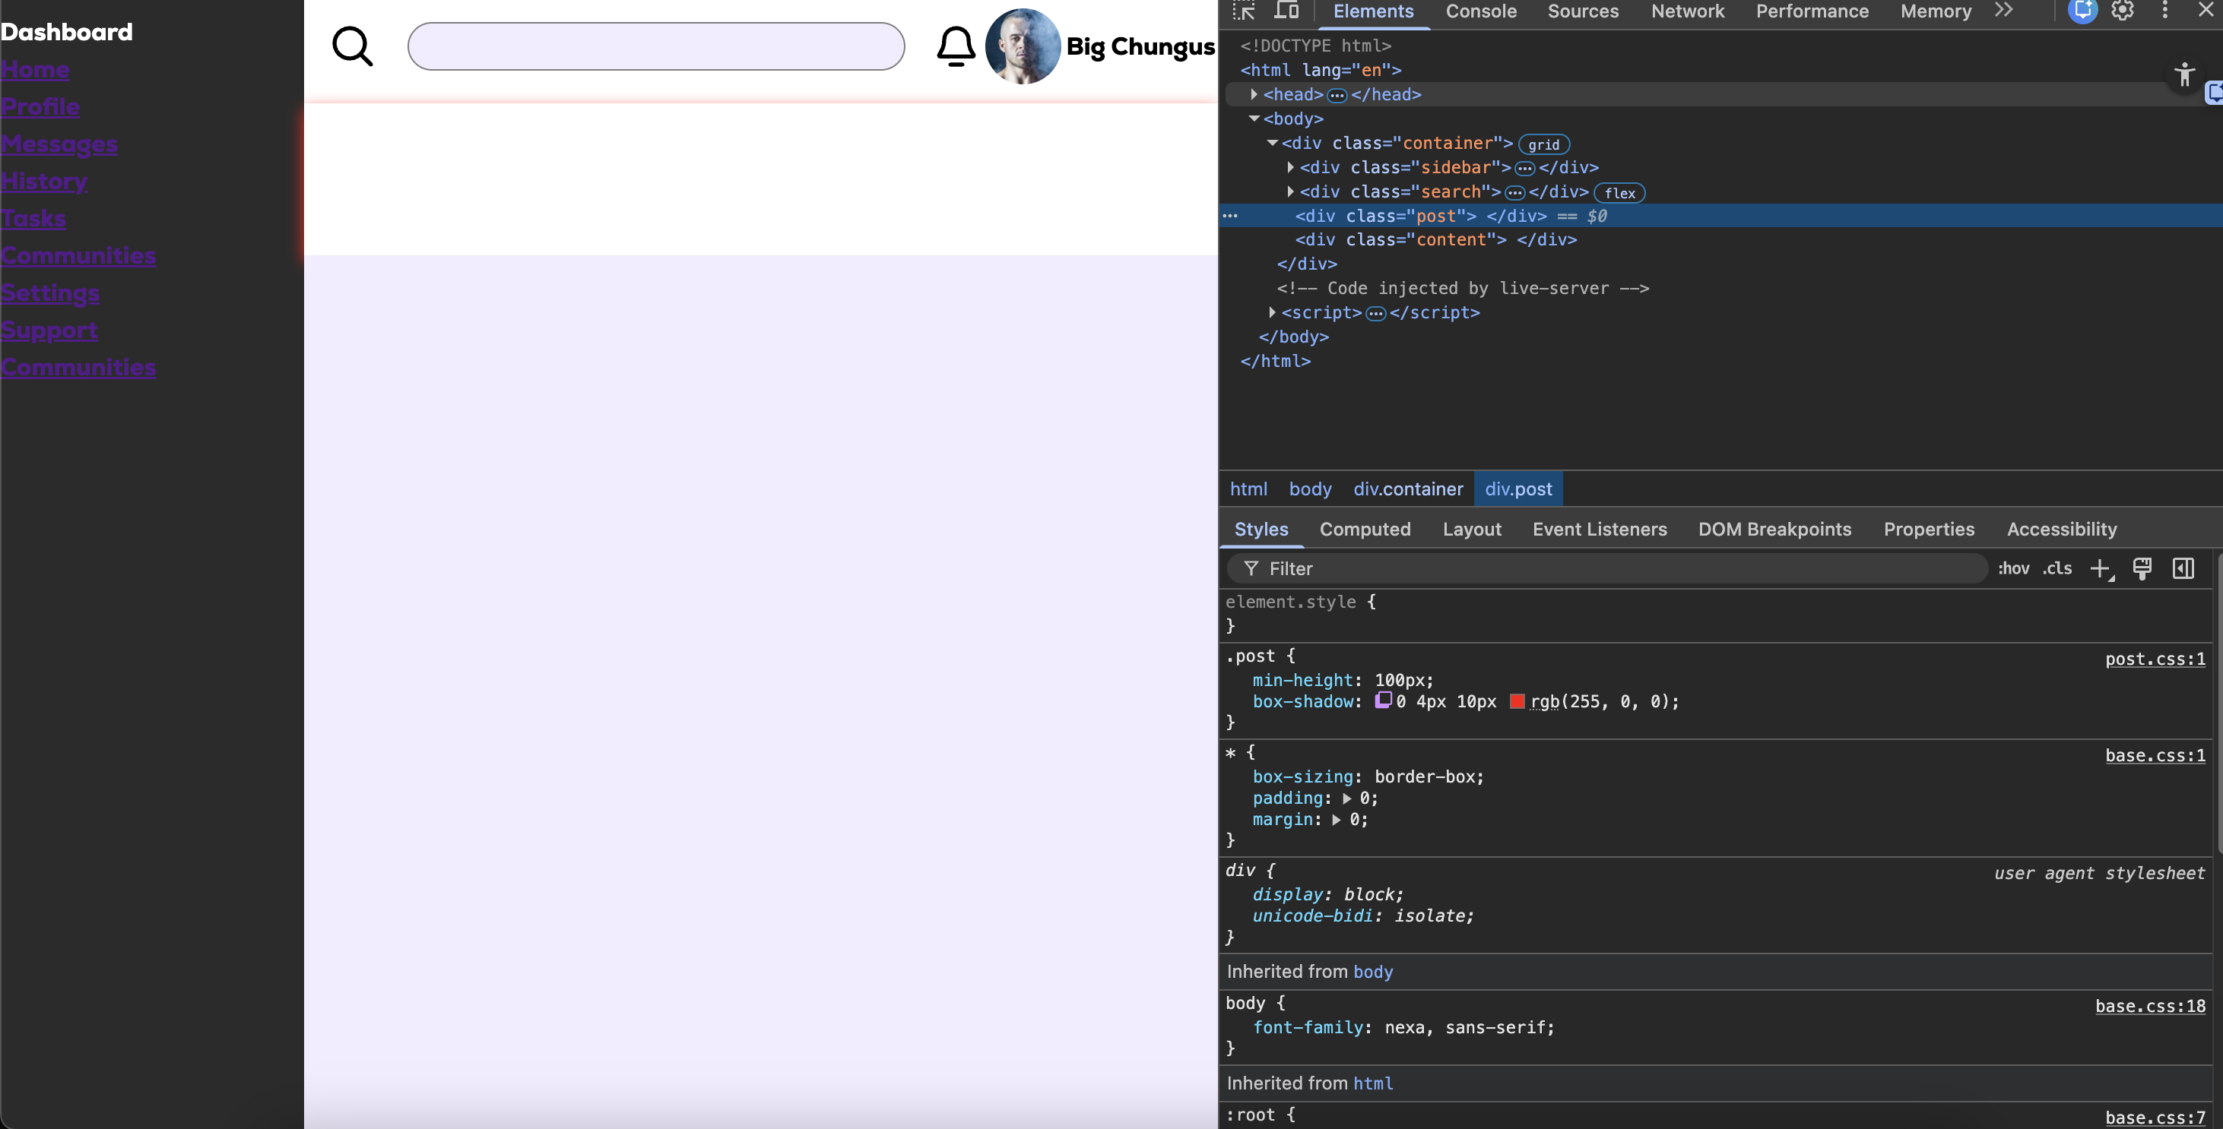
Task: Toggle the grid badge on container div
Action: 1543,145
